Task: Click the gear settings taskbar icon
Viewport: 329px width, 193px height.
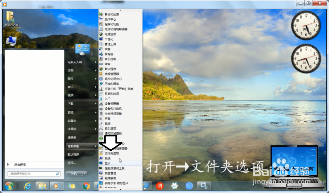Action: [x=204, y=186]
